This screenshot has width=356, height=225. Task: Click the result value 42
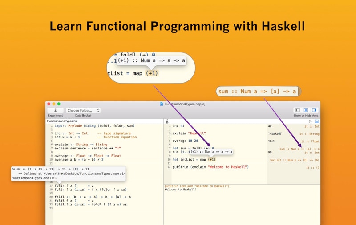tap(270, 126)
